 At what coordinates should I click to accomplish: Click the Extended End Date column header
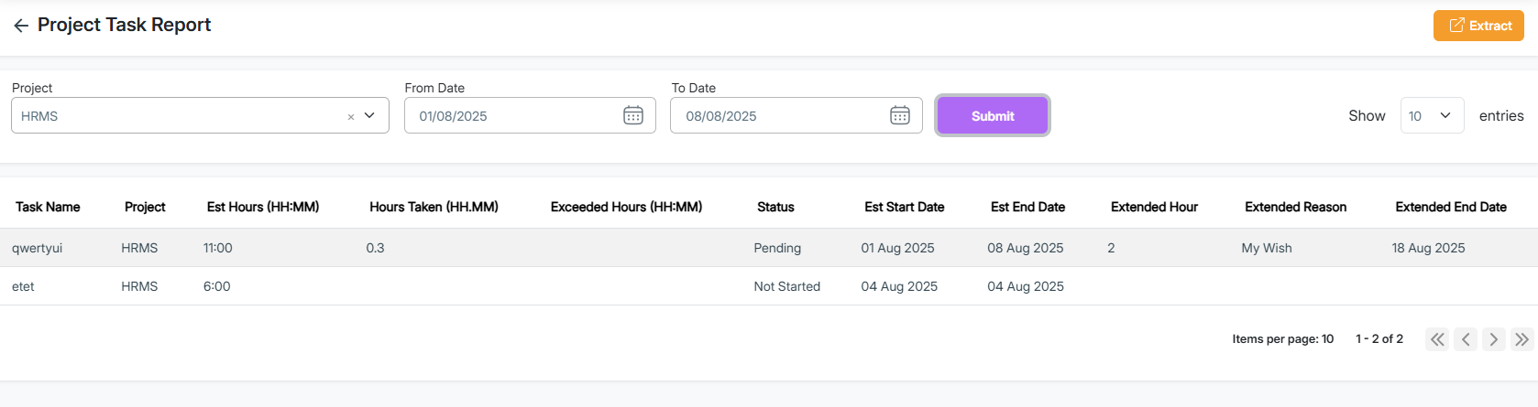click(1450, 207)
